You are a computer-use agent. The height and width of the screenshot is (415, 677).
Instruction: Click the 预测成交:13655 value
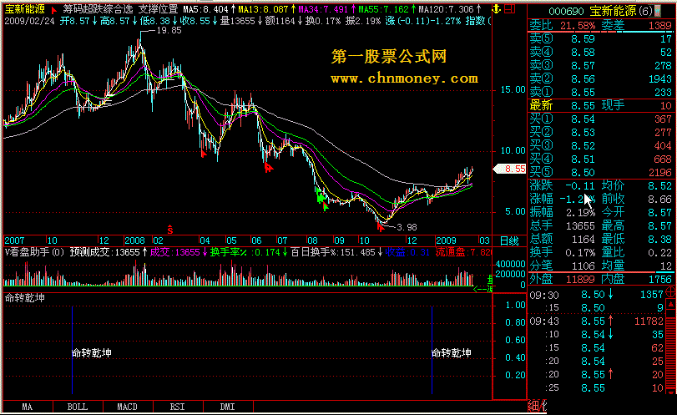coord(105,252)
